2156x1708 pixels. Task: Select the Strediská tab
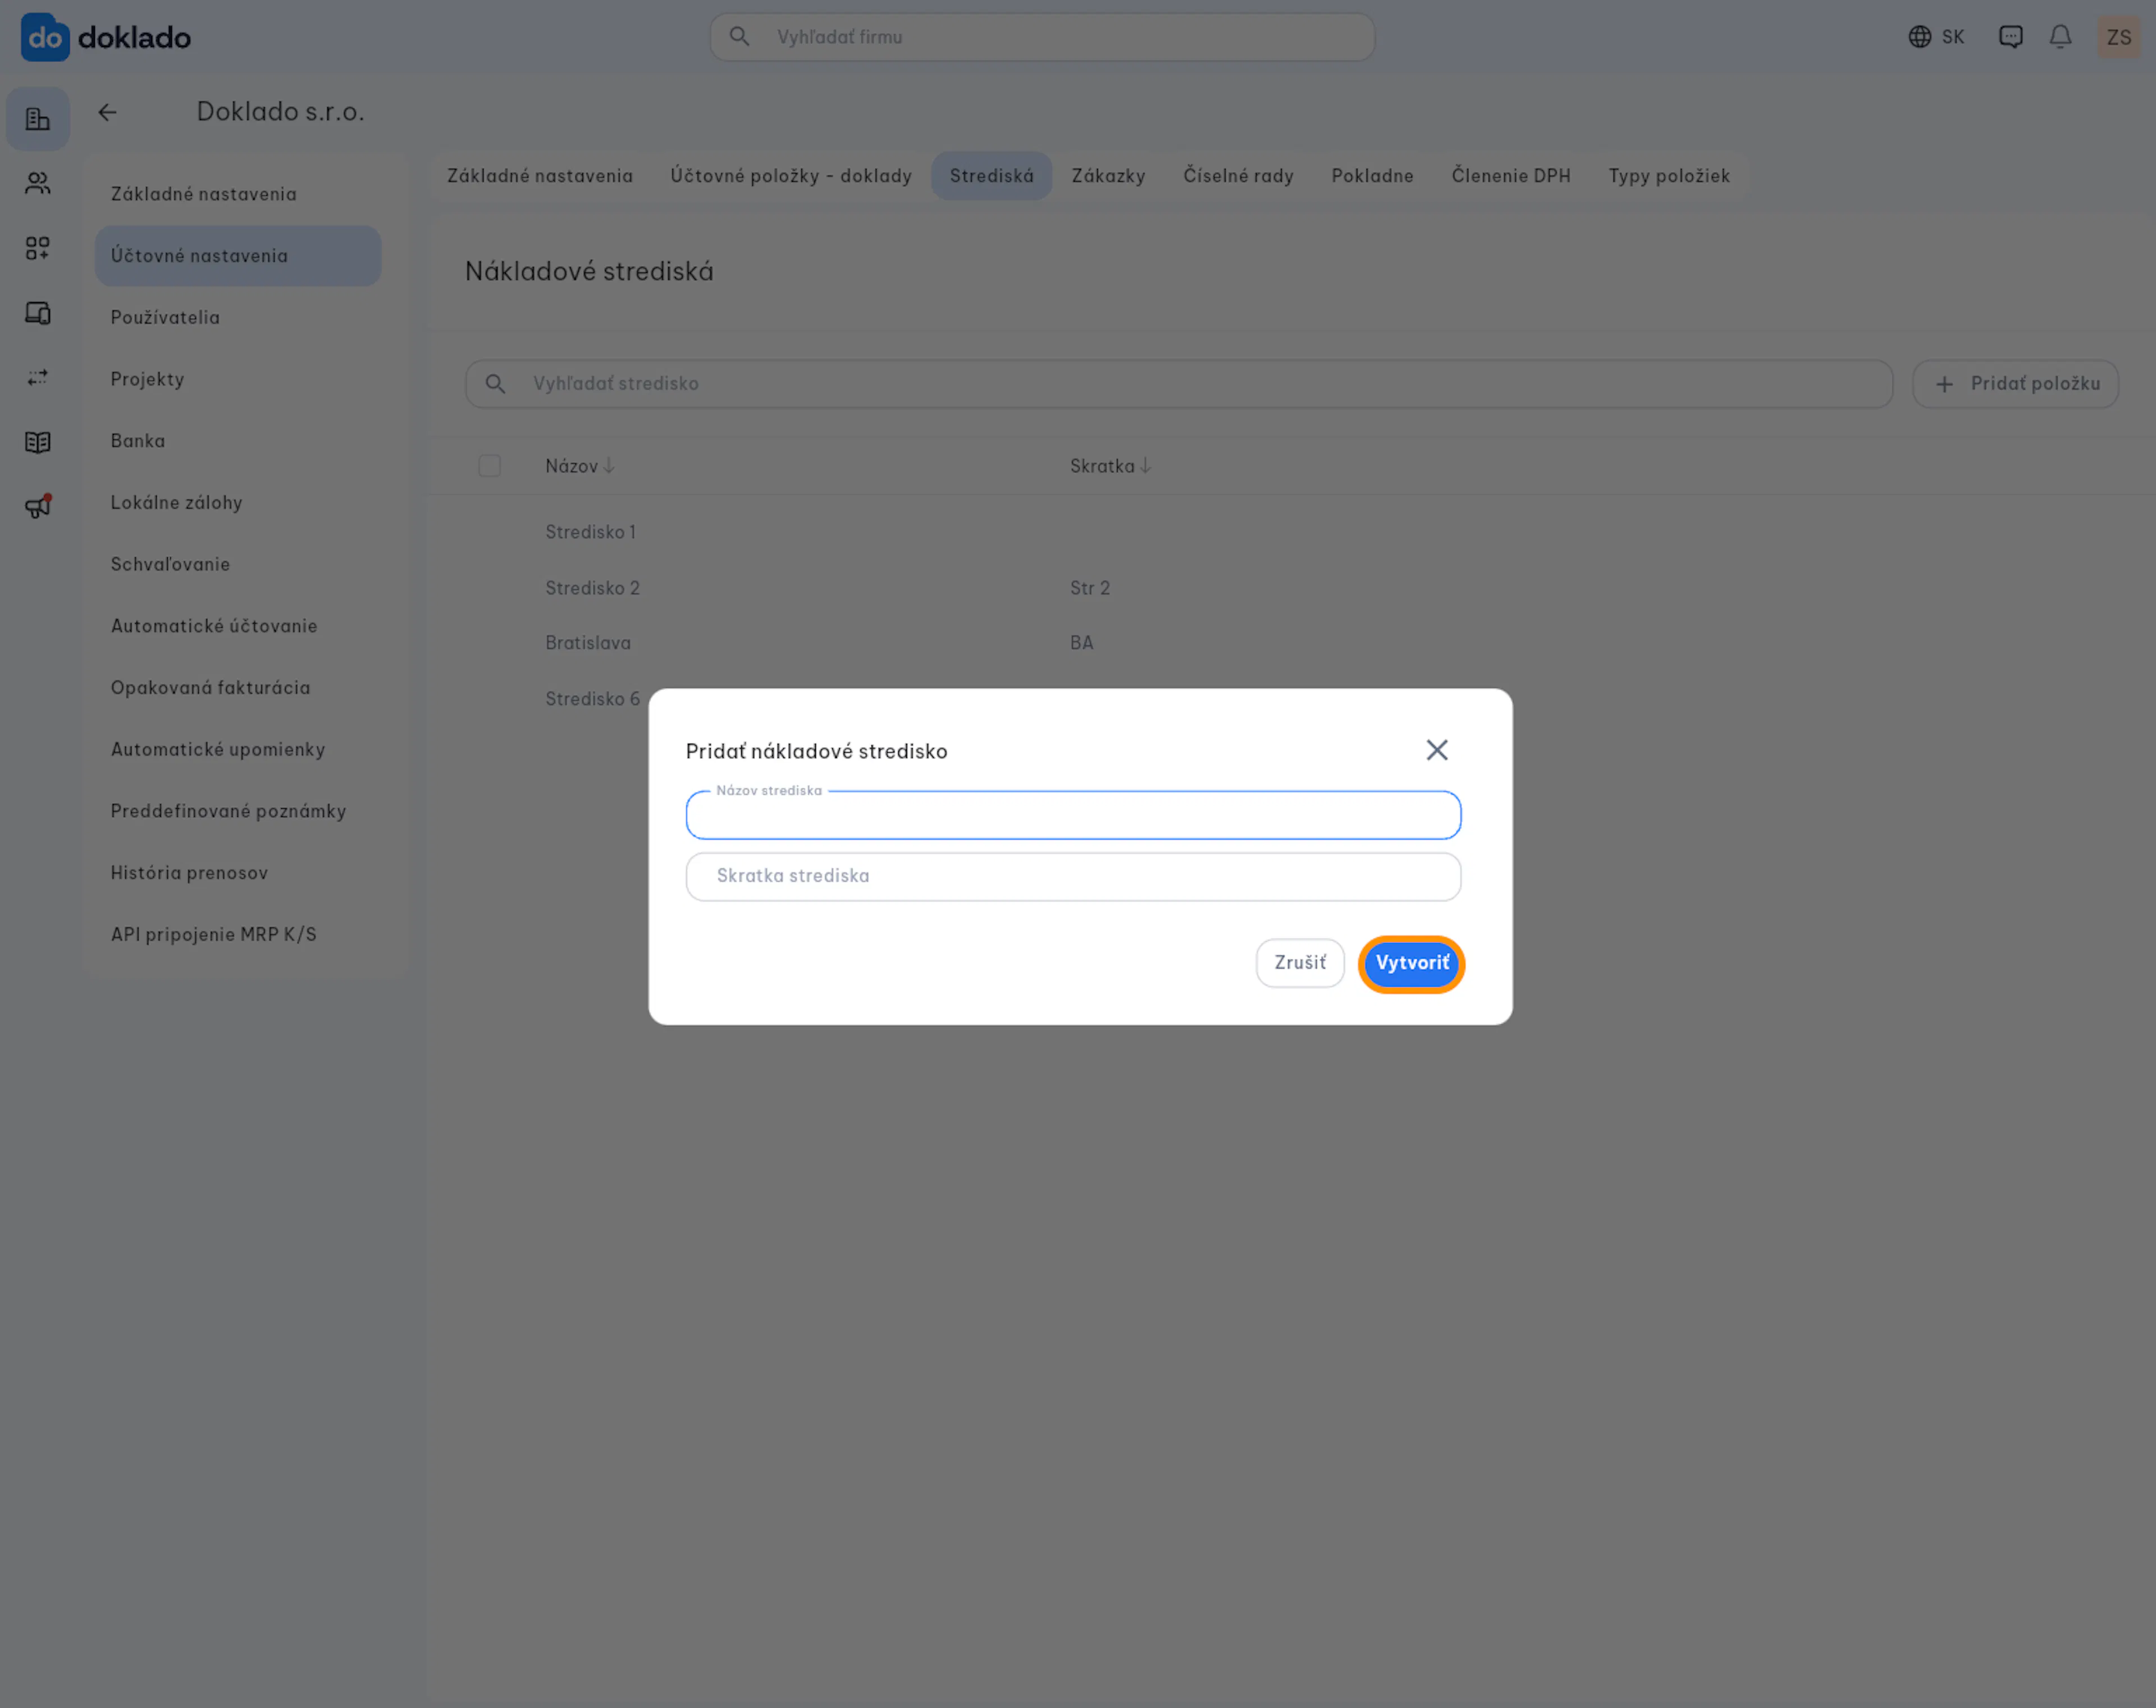point(991,176)
